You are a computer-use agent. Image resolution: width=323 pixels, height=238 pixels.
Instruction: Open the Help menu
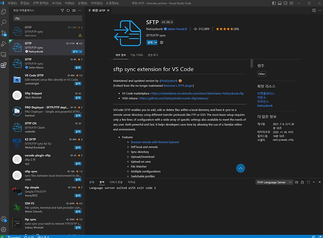coord(112,3)
